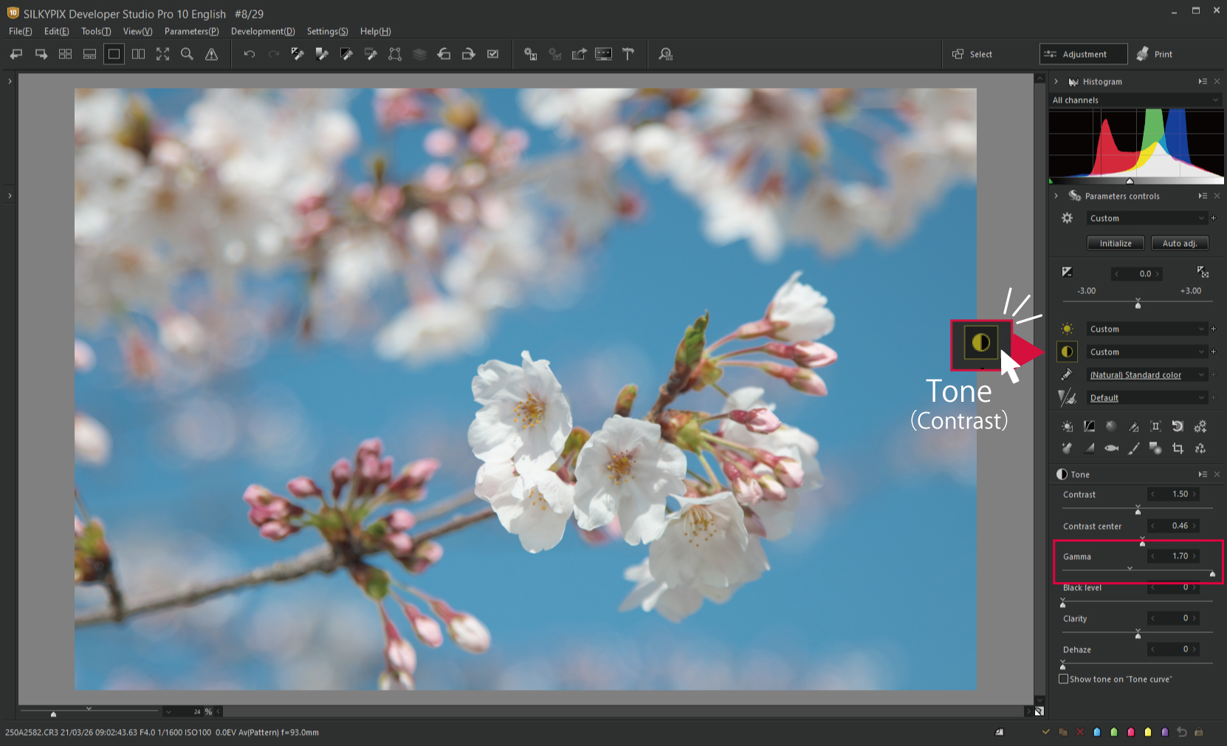1227x746 pixels.
Task: Open the (Natural) Standard color dropdown
Action: (1147, 374)
